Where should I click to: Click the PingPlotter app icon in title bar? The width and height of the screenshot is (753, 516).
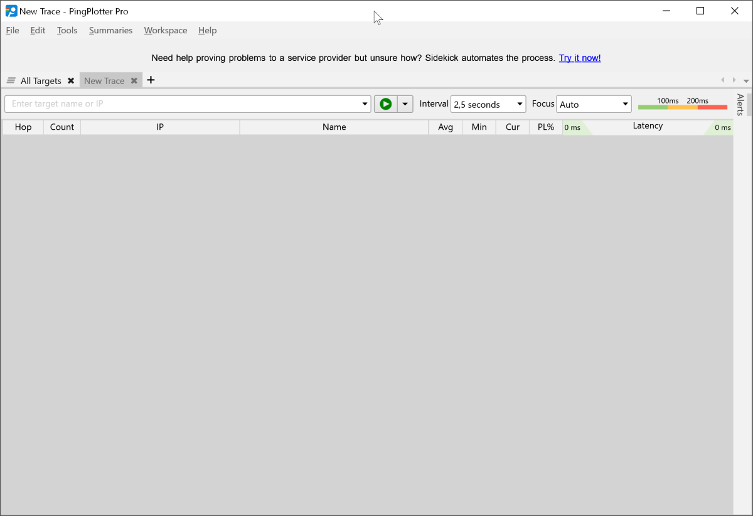11,11
